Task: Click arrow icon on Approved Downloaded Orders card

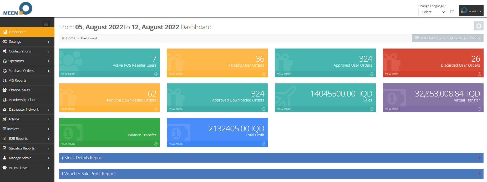Action: tap(264, 109)
